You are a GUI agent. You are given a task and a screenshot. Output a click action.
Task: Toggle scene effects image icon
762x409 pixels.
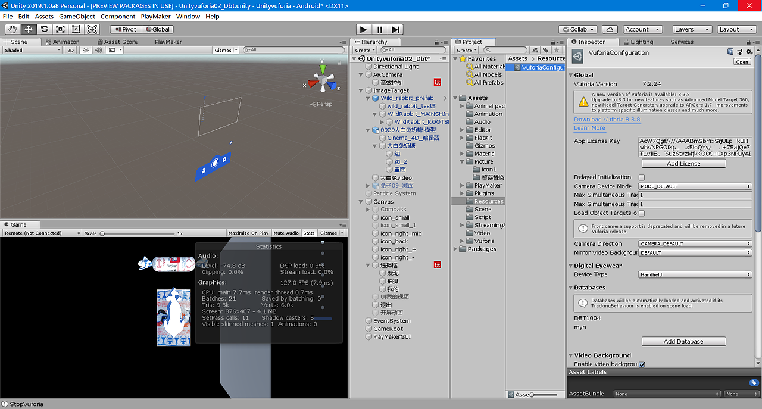coord(111,51)
